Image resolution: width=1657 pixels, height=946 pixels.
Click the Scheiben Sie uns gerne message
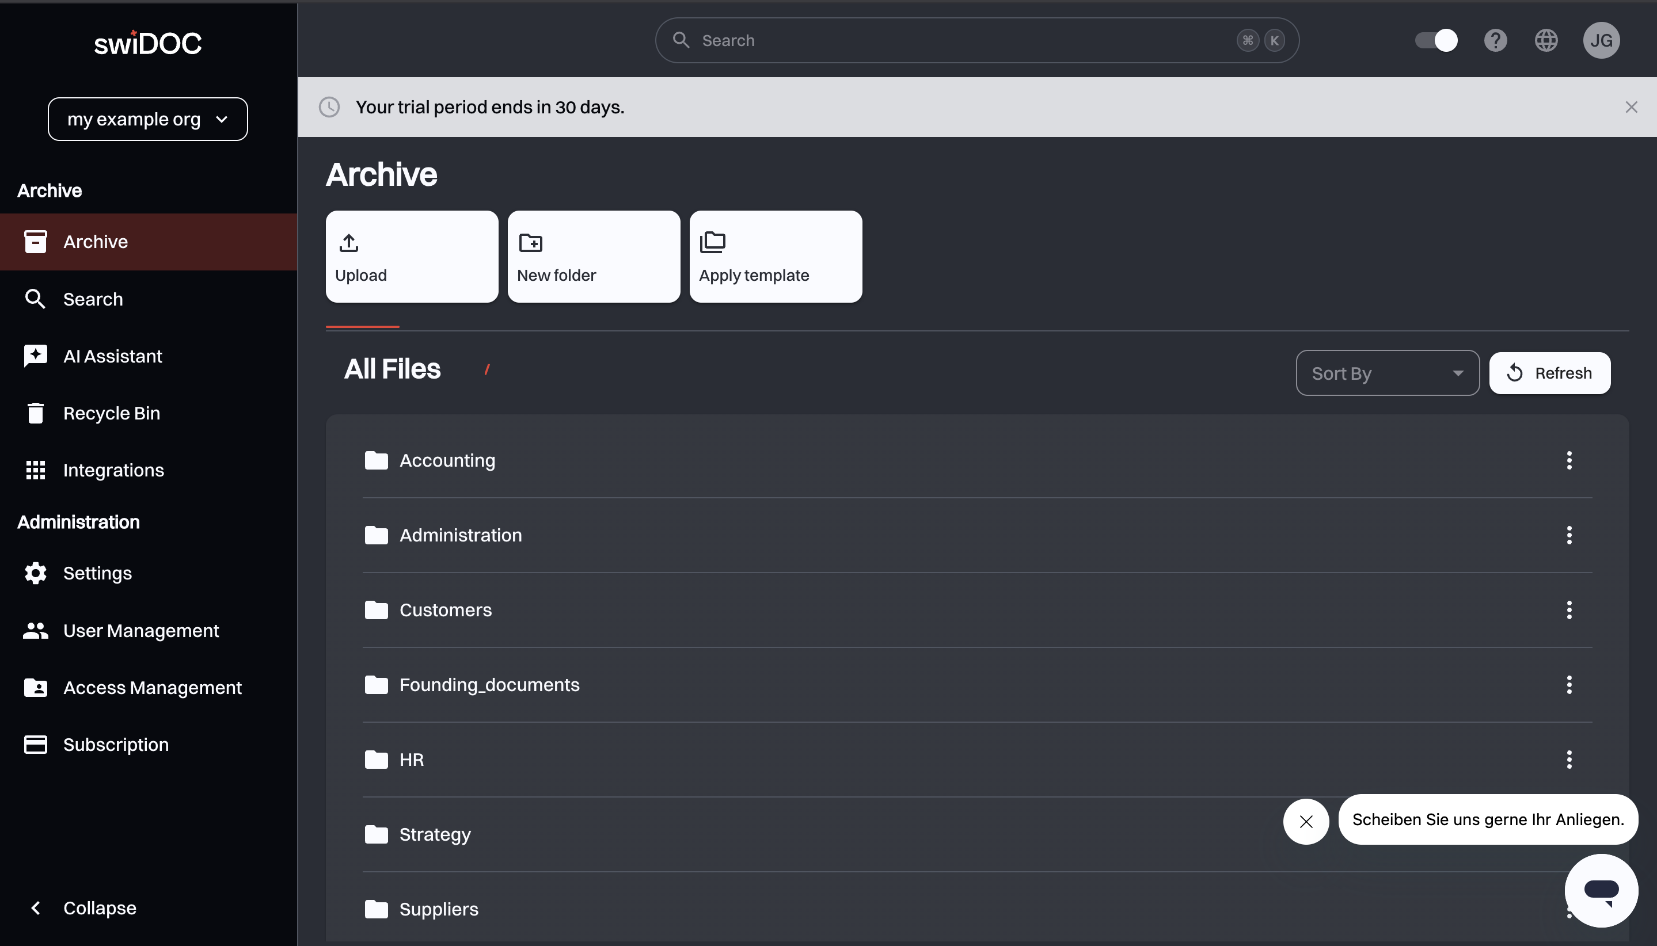(x=1487, y=819)
